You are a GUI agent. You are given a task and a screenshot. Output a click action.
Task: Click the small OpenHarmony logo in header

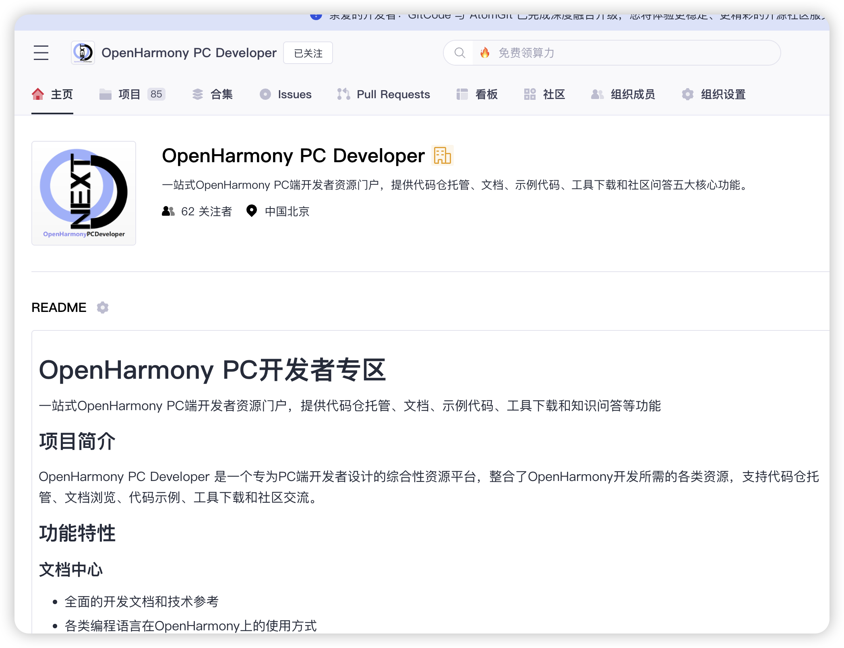[83, 53]
